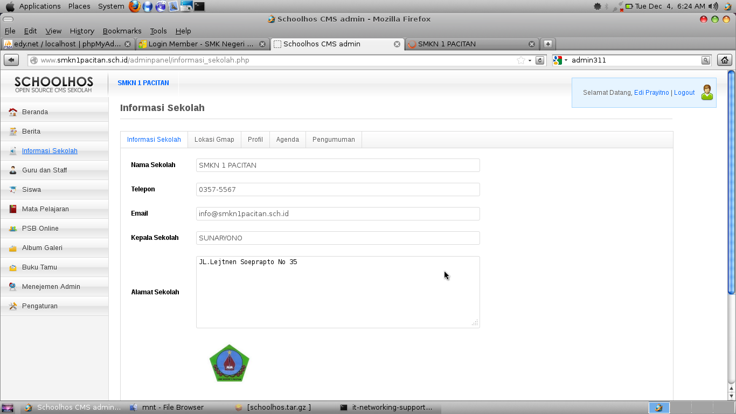Click the Beranda house icon
Screen dimensions: 736x414
[x=13, y=112]
